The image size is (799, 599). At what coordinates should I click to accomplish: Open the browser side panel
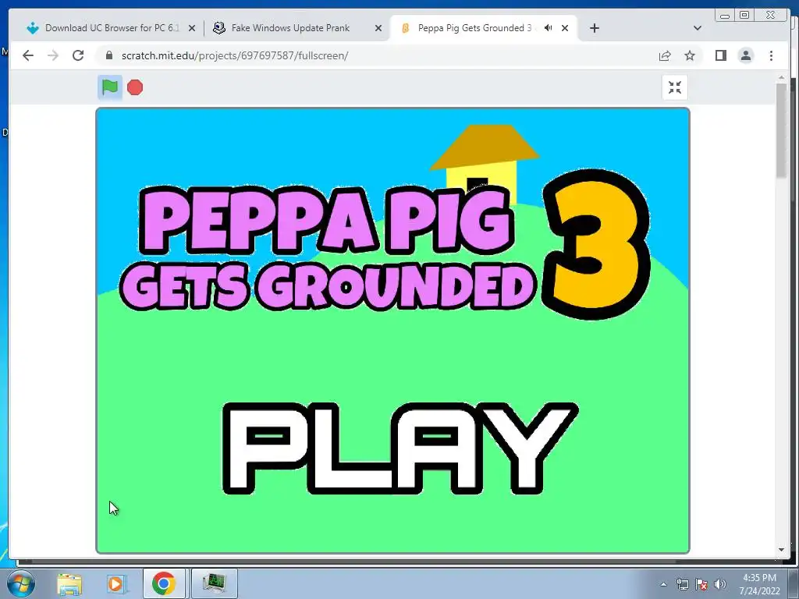(720, 55)
